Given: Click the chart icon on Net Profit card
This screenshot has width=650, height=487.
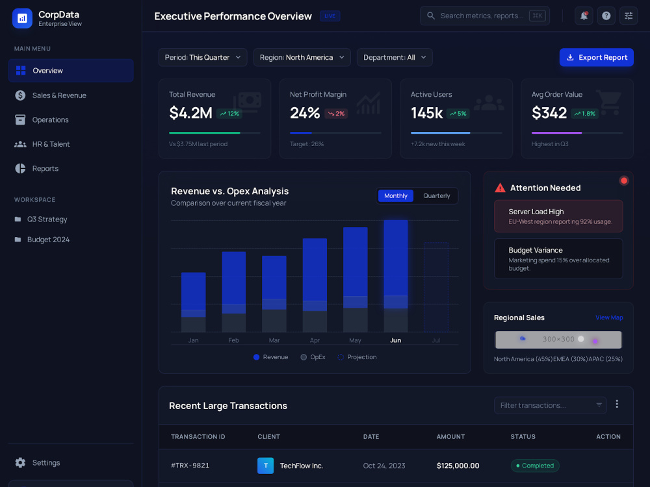Looking at the screenshot, I should (368, 103).
